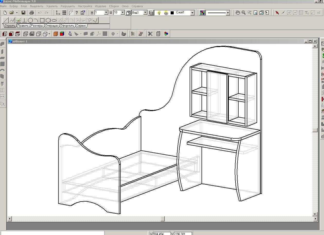Switch to the Операции tab

(52, 26)
